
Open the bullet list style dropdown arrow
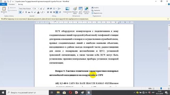pos(56,9)
